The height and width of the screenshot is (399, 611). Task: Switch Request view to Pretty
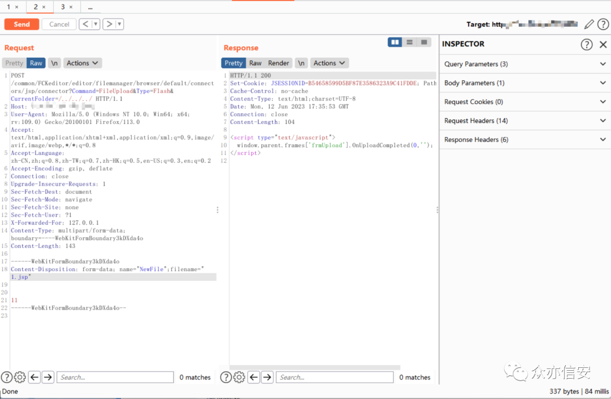[14, 63]
